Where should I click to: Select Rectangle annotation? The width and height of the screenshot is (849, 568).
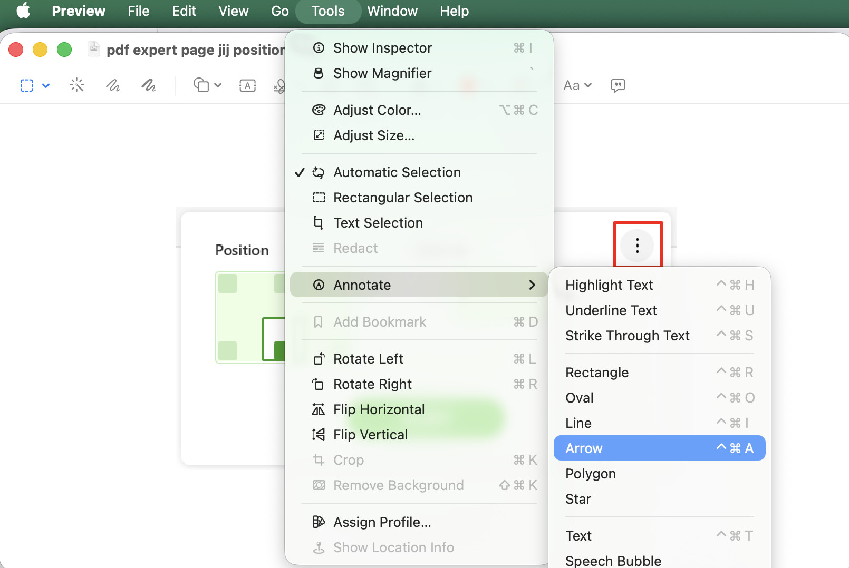[660, 373]
